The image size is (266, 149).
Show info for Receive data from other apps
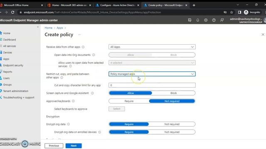[83, 47]
